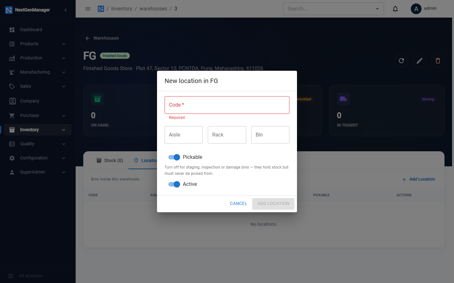Click the Moving badge on In Transit card
Screen dimensions: 454x283
click(428, 99)
